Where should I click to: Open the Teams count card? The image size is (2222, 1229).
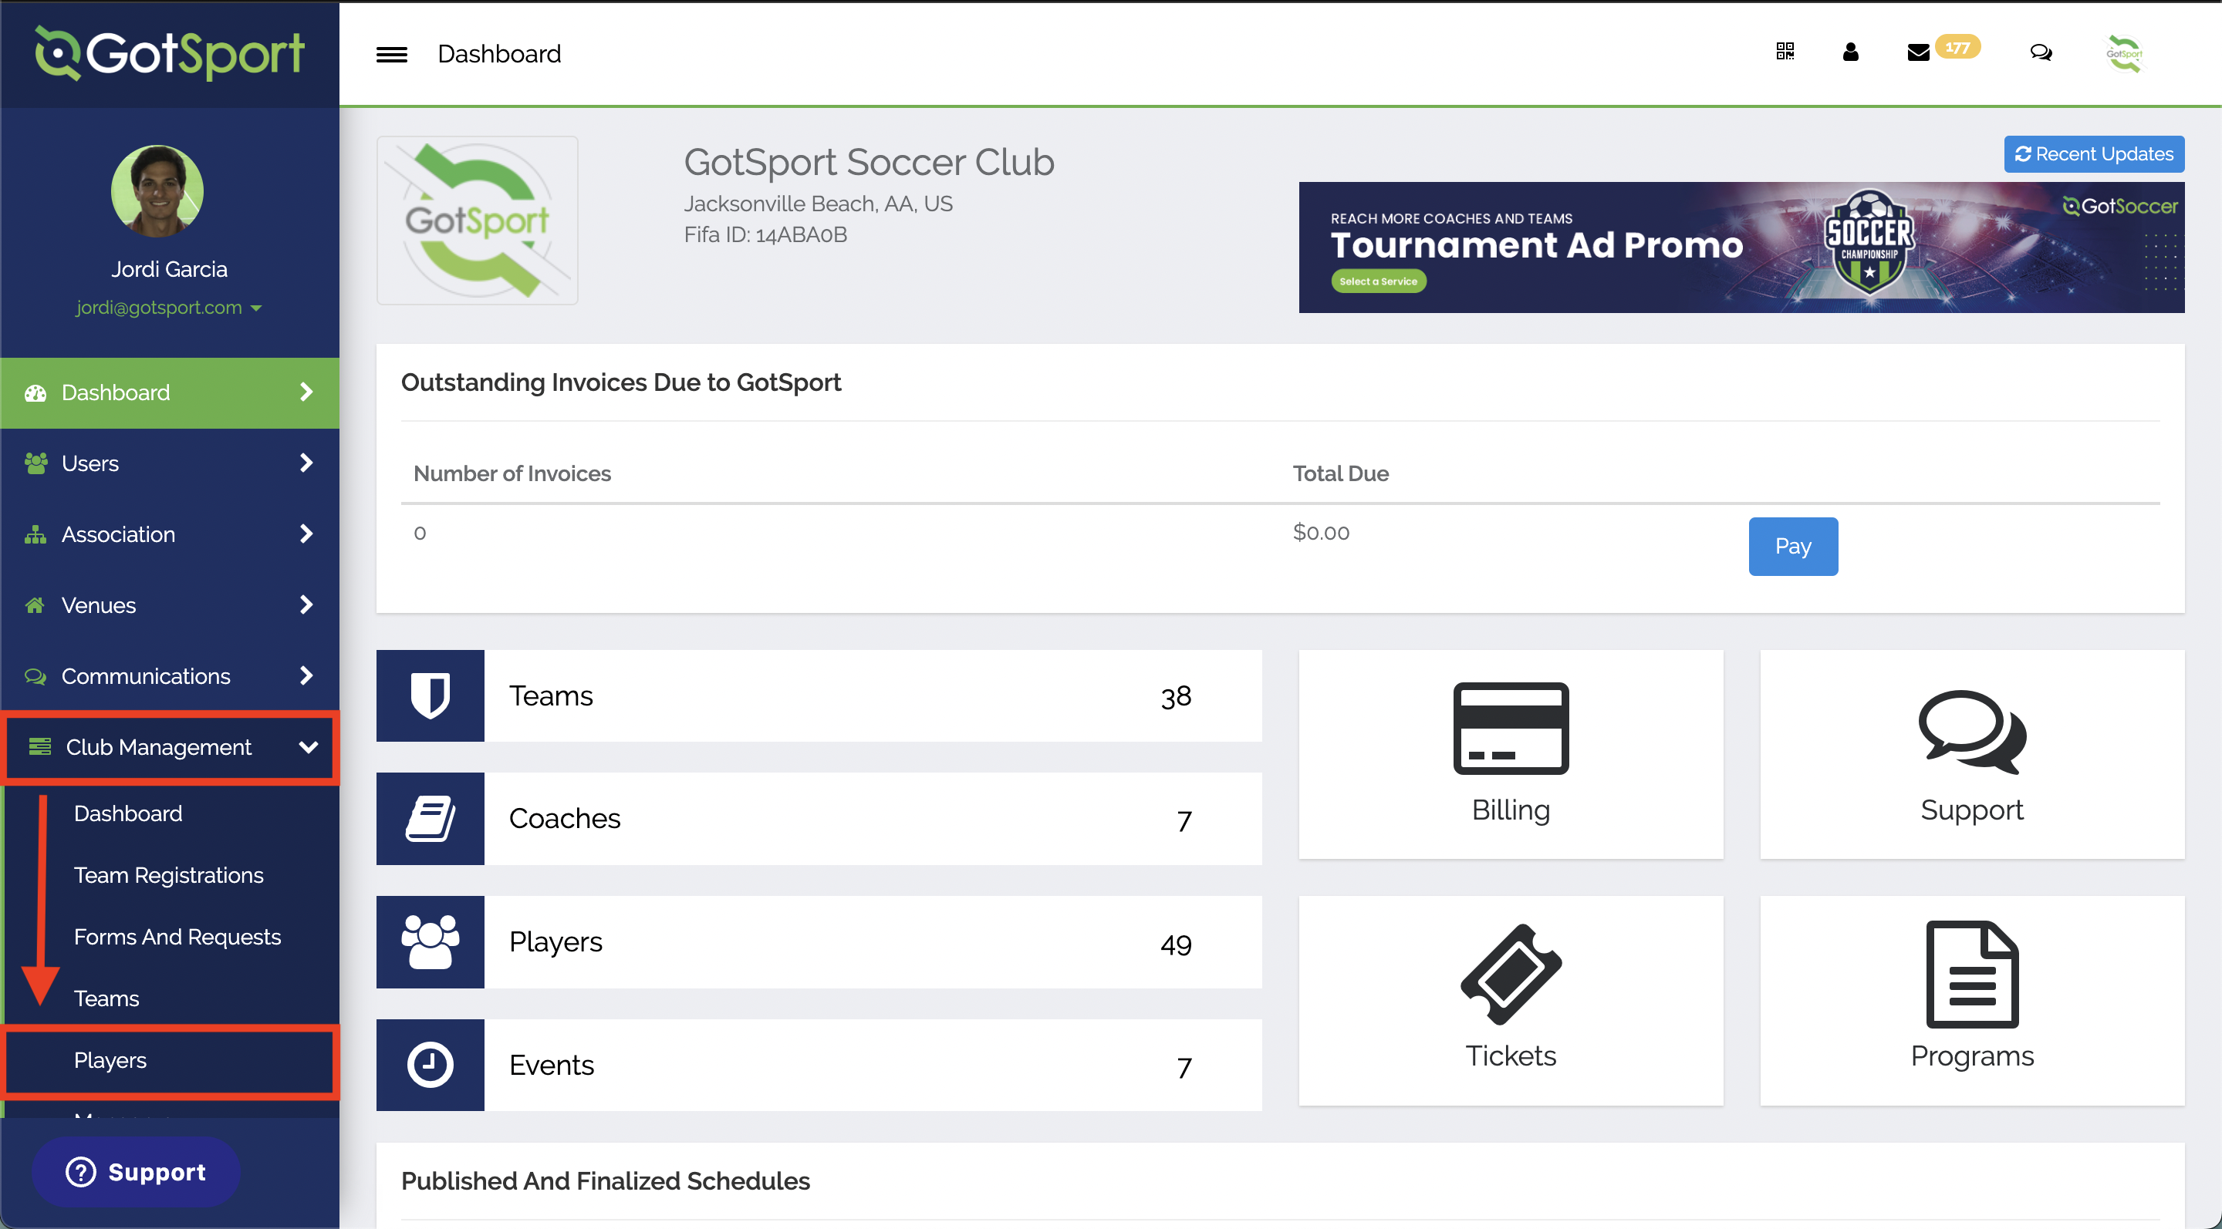coord(819,695)
